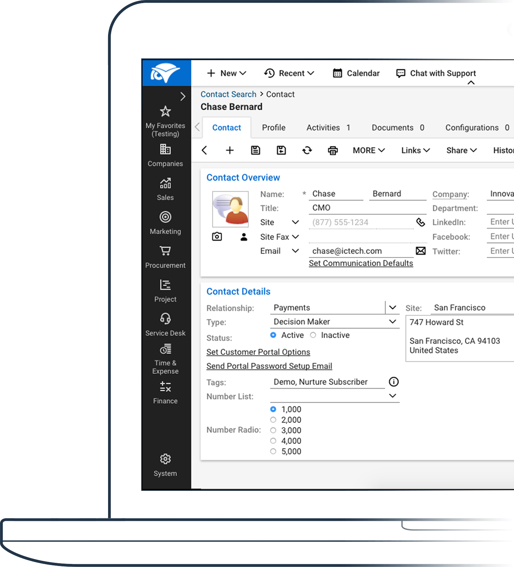Open the Relationship dropdown
This screenshot has width=514, height=567.
(393, 307)
